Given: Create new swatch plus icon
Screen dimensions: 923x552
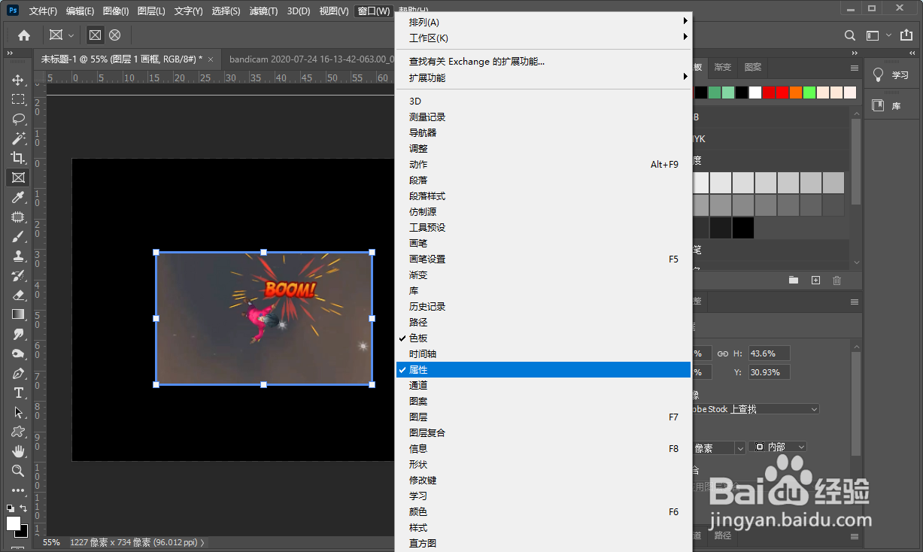Looking at the screenshot, I should click(x=815, y=281).
